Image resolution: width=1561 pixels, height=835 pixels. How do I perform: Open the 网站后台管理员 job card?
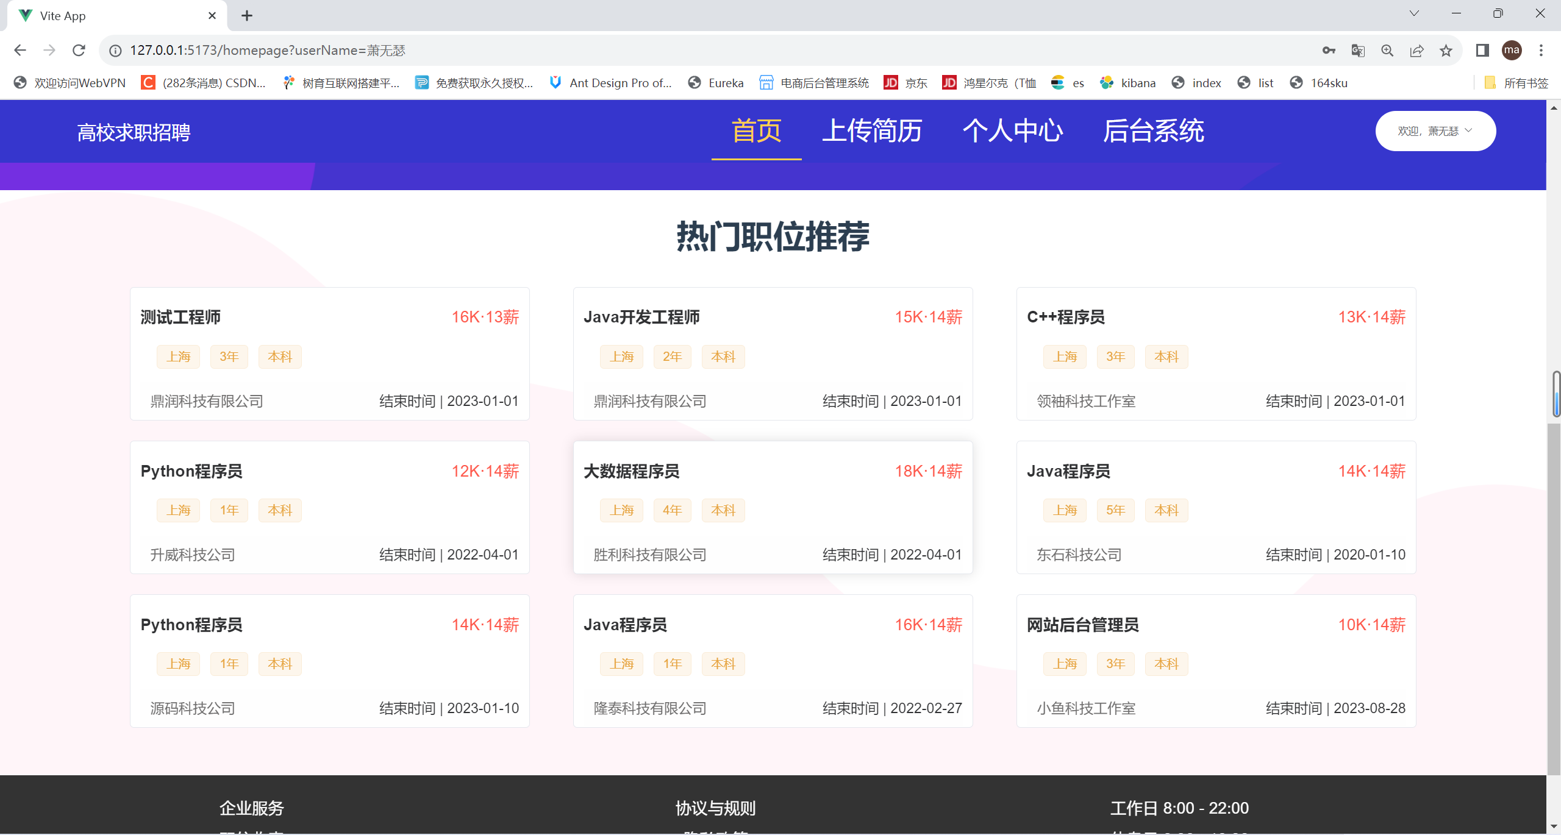click(x=1216, y=661)
